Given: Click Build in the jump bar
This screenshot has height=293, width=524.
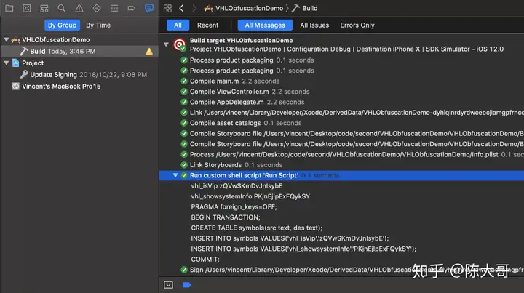Looking at the screenshot, I should coord(310,8).
